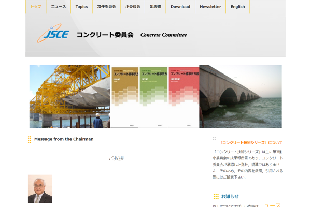Click the chairman's portrait photo
311x207 pixels.
[x=40, y=189]
